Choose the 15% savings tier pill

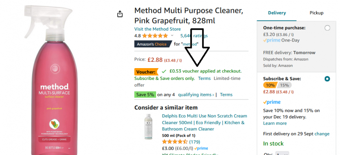point(285,85)
